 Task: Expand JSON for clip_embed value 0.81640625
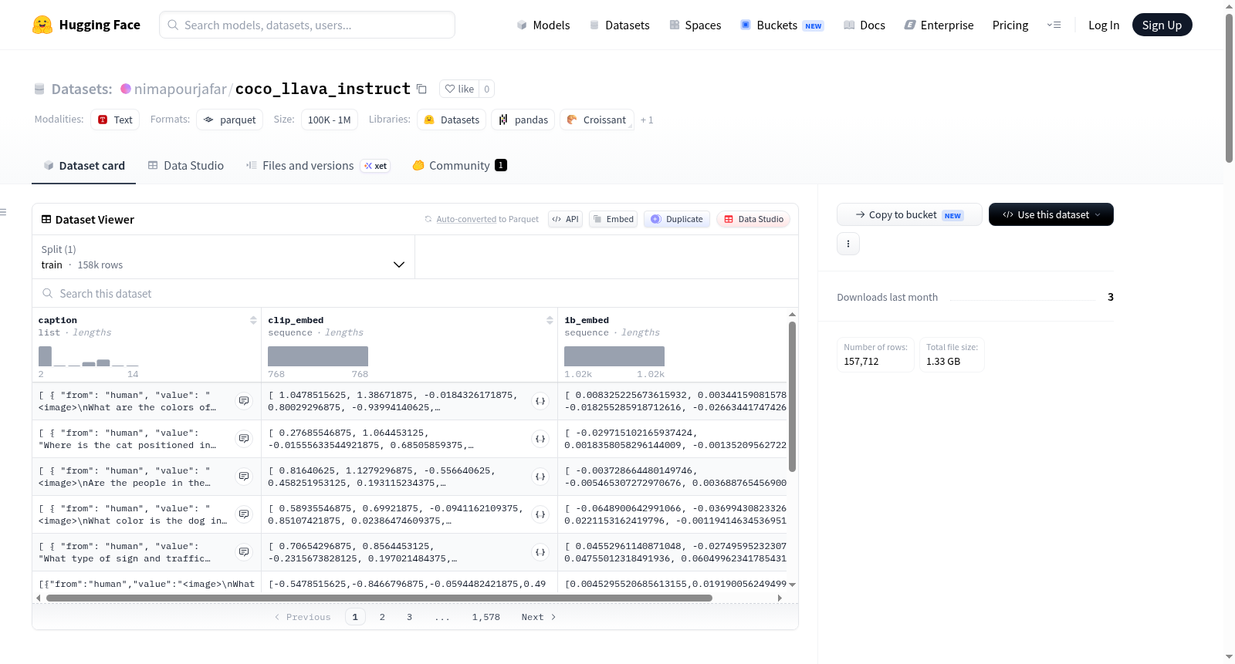tap(540, 477)
